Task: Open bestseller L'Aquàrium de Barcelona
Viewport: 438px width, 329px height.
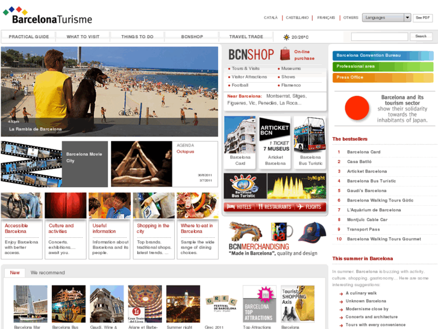Action: click(x=374, y=210)
